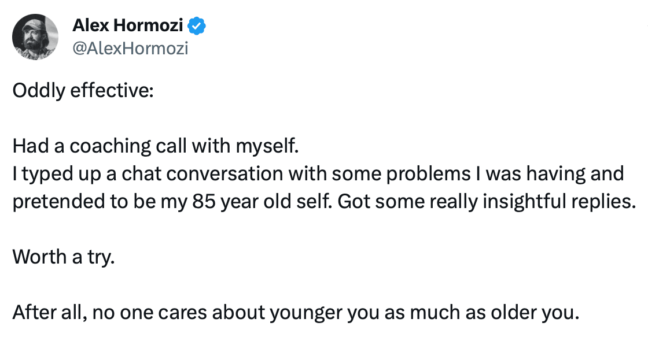The height and width of the screenshot is (341, 648).
Task: Select the 'Had a coaching call with myself.' sentence
Action: click(x=156, y=146)
